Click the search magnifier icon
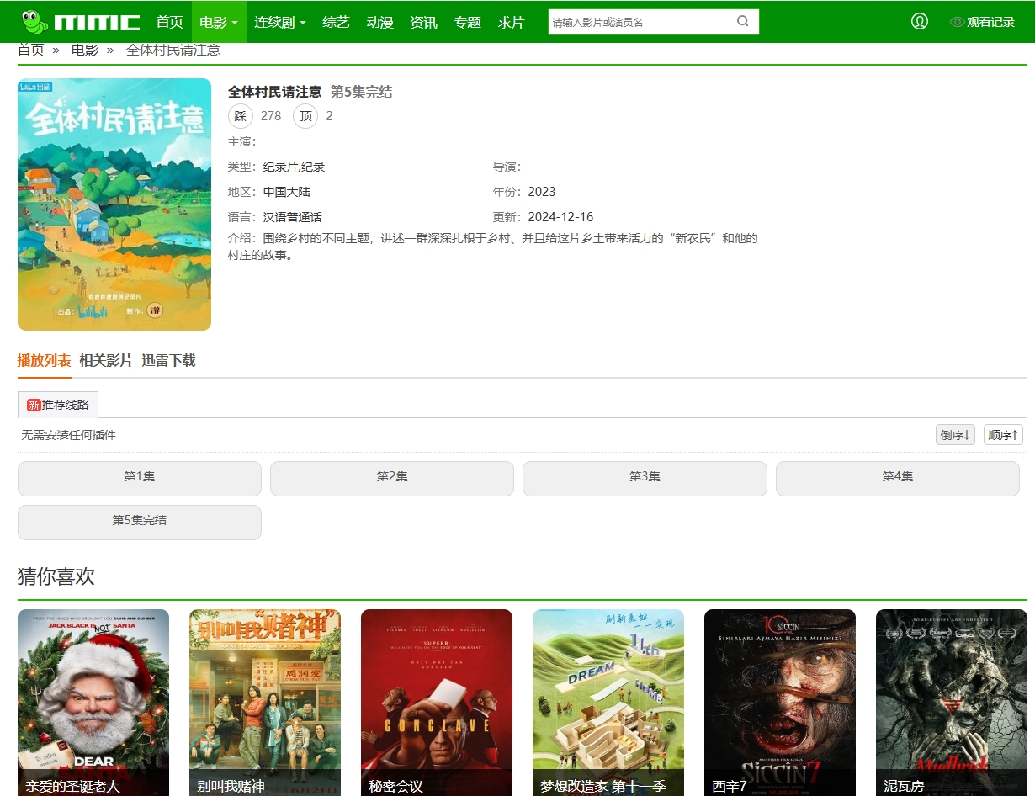Image resolution: width=1035 pixels, height=796 pixels. 743,22
